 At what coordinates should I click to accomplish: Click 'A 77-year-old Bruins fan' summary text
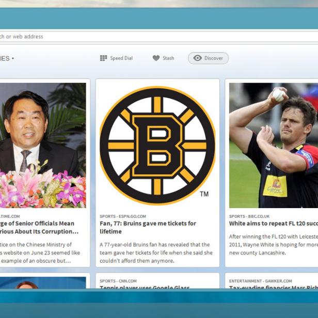[x=156, y=253]
